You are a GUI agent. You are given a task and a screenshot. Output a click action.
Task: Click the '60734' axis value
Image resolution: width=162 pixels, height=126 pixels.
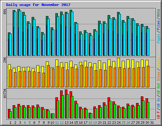(5, 93)
